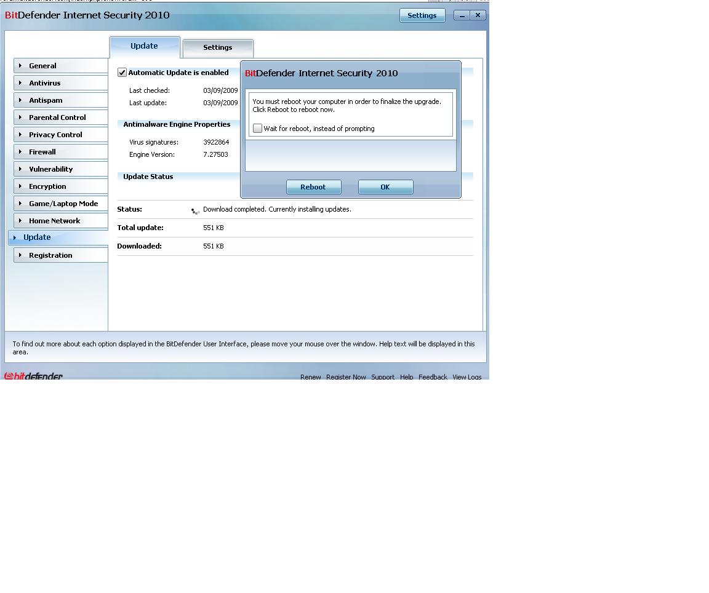This screenshot has width=709, height=593.
Task: Click the bitdefender logo at bottom
Action: [x=33, y=376]
